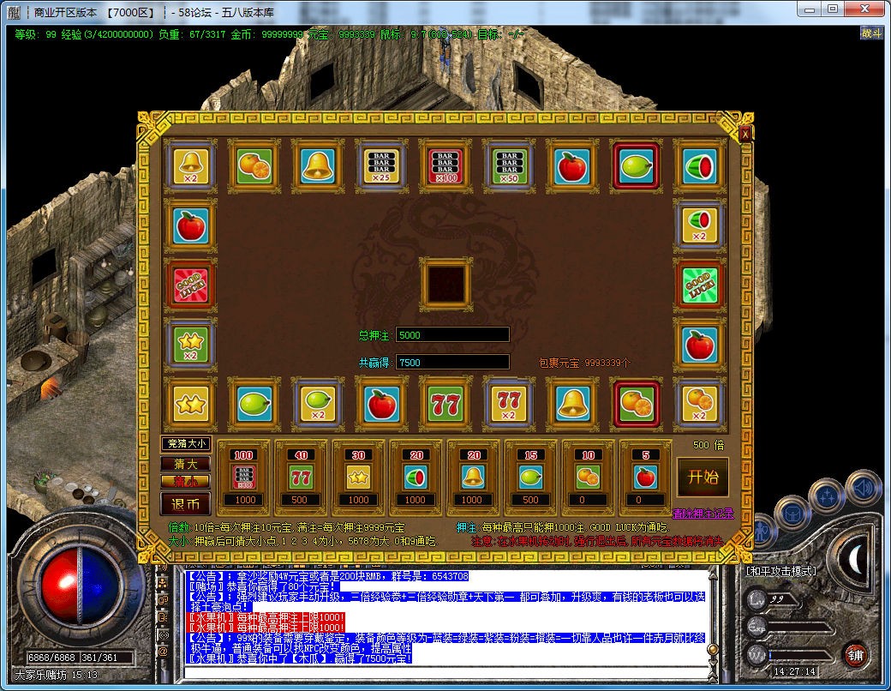The width and height of the screenshot is (891, 691).
Task: Click the red-highlighted orange tile in bottom row
Action: coord(636,404)
